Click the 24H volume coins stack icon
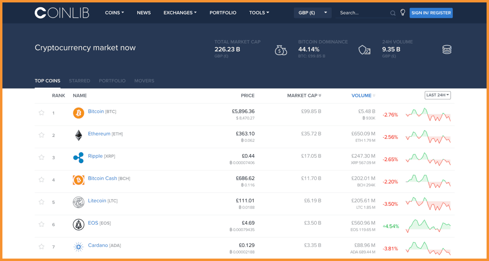 447,49
